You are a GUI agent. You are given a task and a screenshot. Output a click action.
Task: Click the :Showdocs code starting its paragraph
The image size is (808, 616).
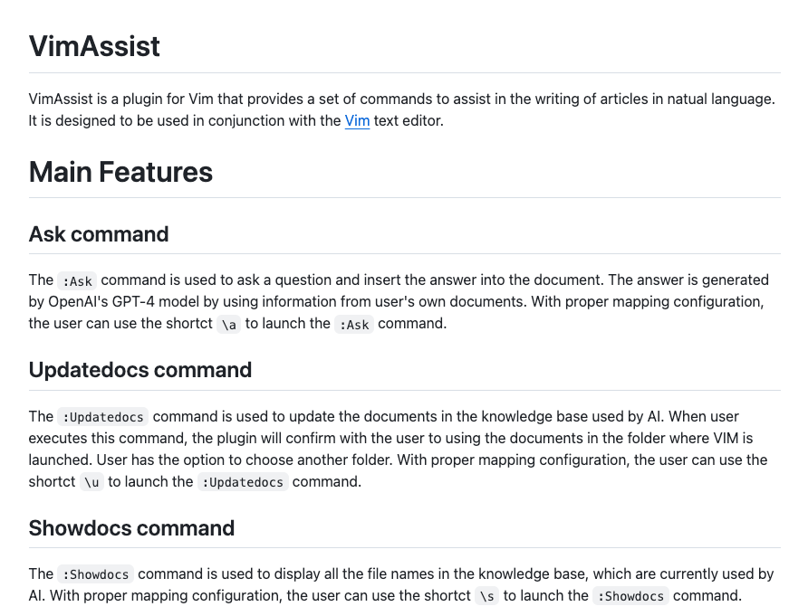(x=95, y=574)
